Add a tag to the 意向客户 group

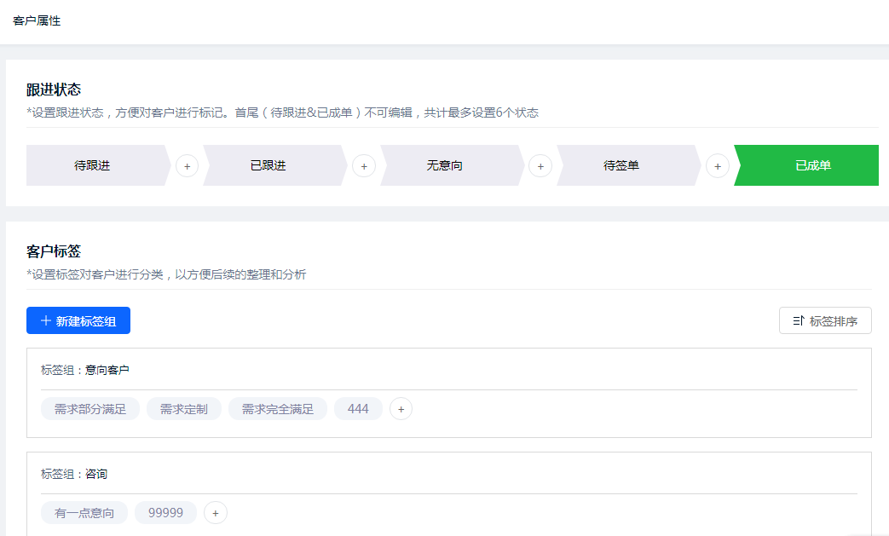[400, 408]
